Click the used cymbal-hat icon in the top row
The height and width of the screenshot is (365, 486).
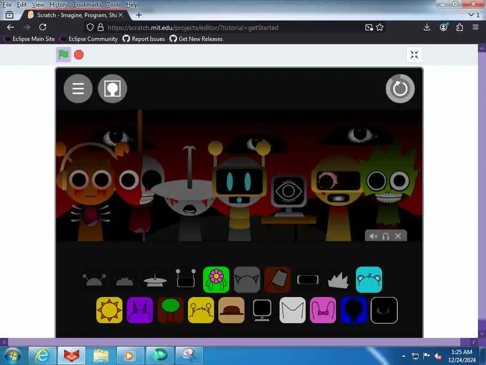click(155, 279)
